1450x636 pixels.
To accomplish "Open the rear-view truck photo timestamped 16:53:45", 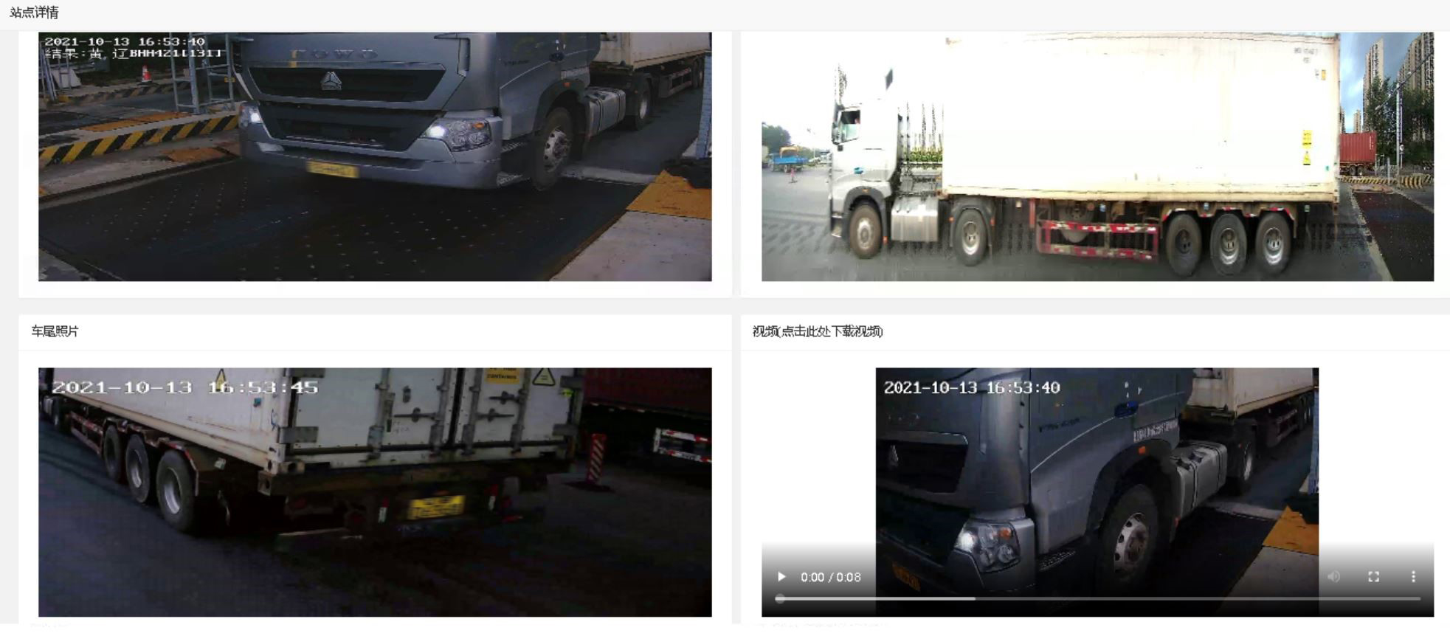I will (x=375, y=492).
